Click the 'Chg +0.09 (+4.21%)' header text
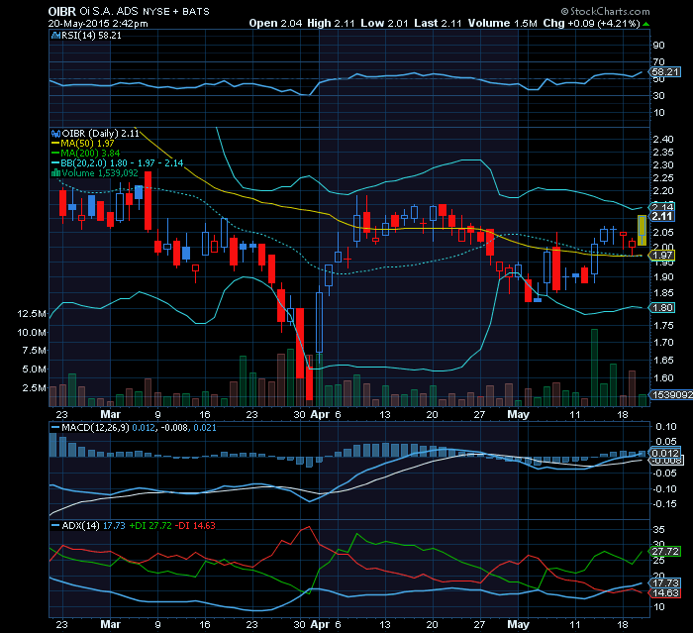The image size is (693, 633). (x=591, y=23)
